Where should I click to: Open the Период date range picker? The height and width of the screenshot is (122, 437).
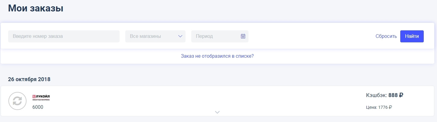coord(220,36)
